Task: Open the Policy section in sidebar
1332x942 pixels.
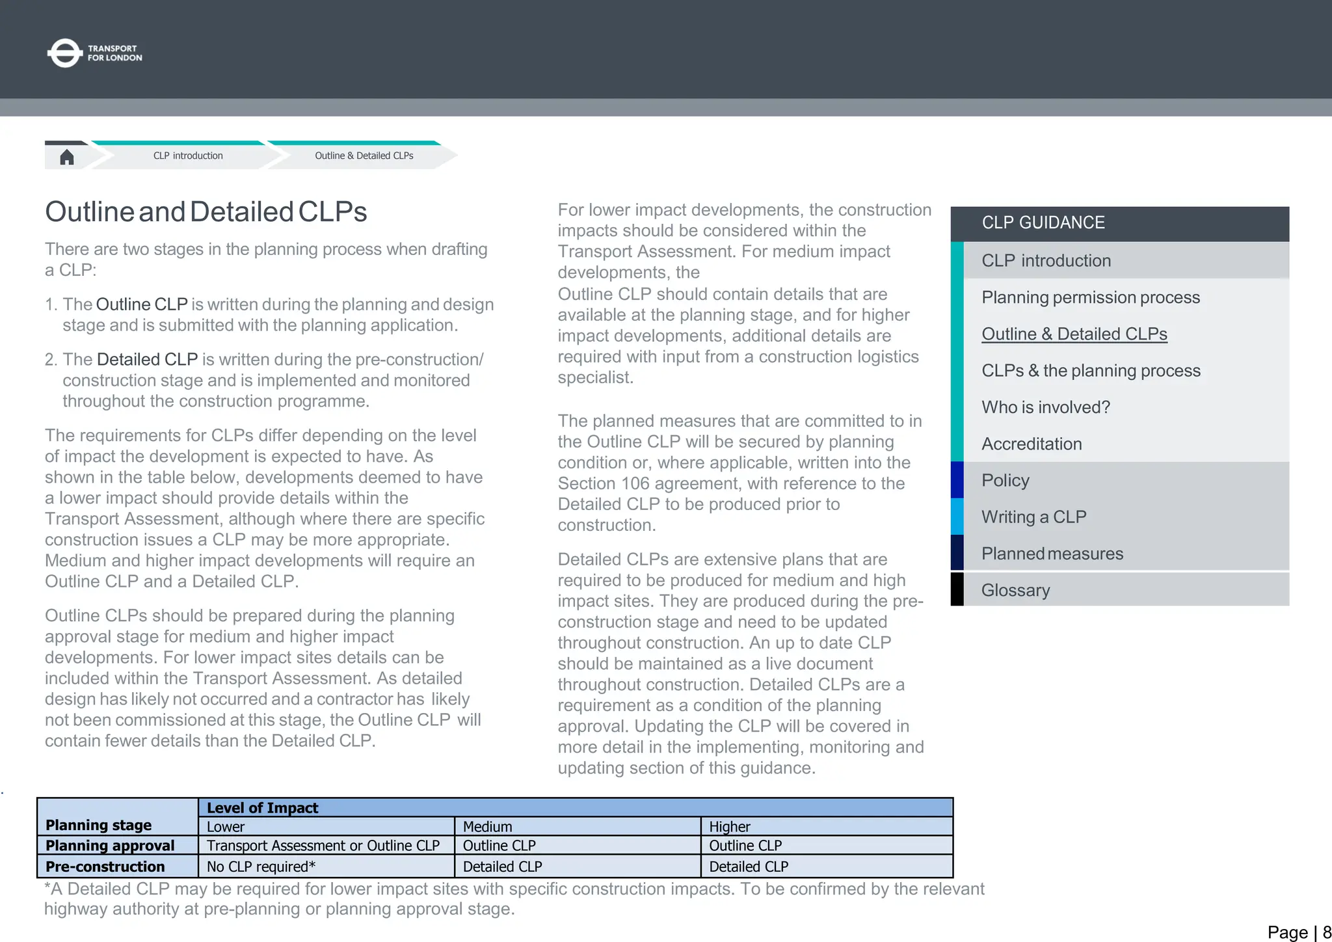Action: tap(1005, 480)
